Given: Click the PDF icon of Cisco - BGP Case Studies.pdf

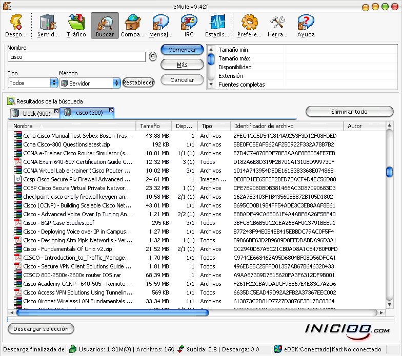Looking at the screenshot, I should point(17,222).
